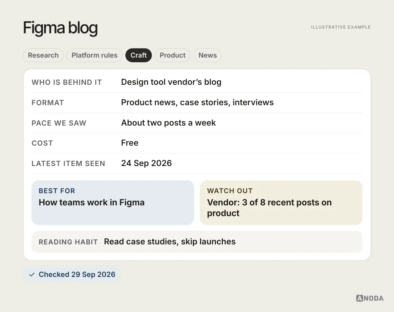Click the Checked 29 Sep 2026 badge
Image resolution: width=394 pixels, height=312 pixels.
(72, 275)
